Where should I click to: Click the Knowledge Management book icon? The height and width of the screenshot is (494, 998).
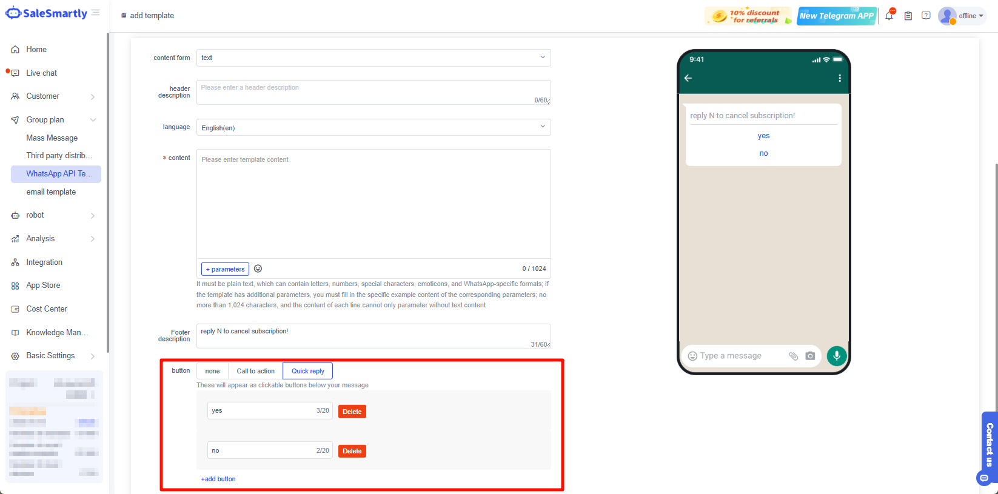[x=15, y=333]
